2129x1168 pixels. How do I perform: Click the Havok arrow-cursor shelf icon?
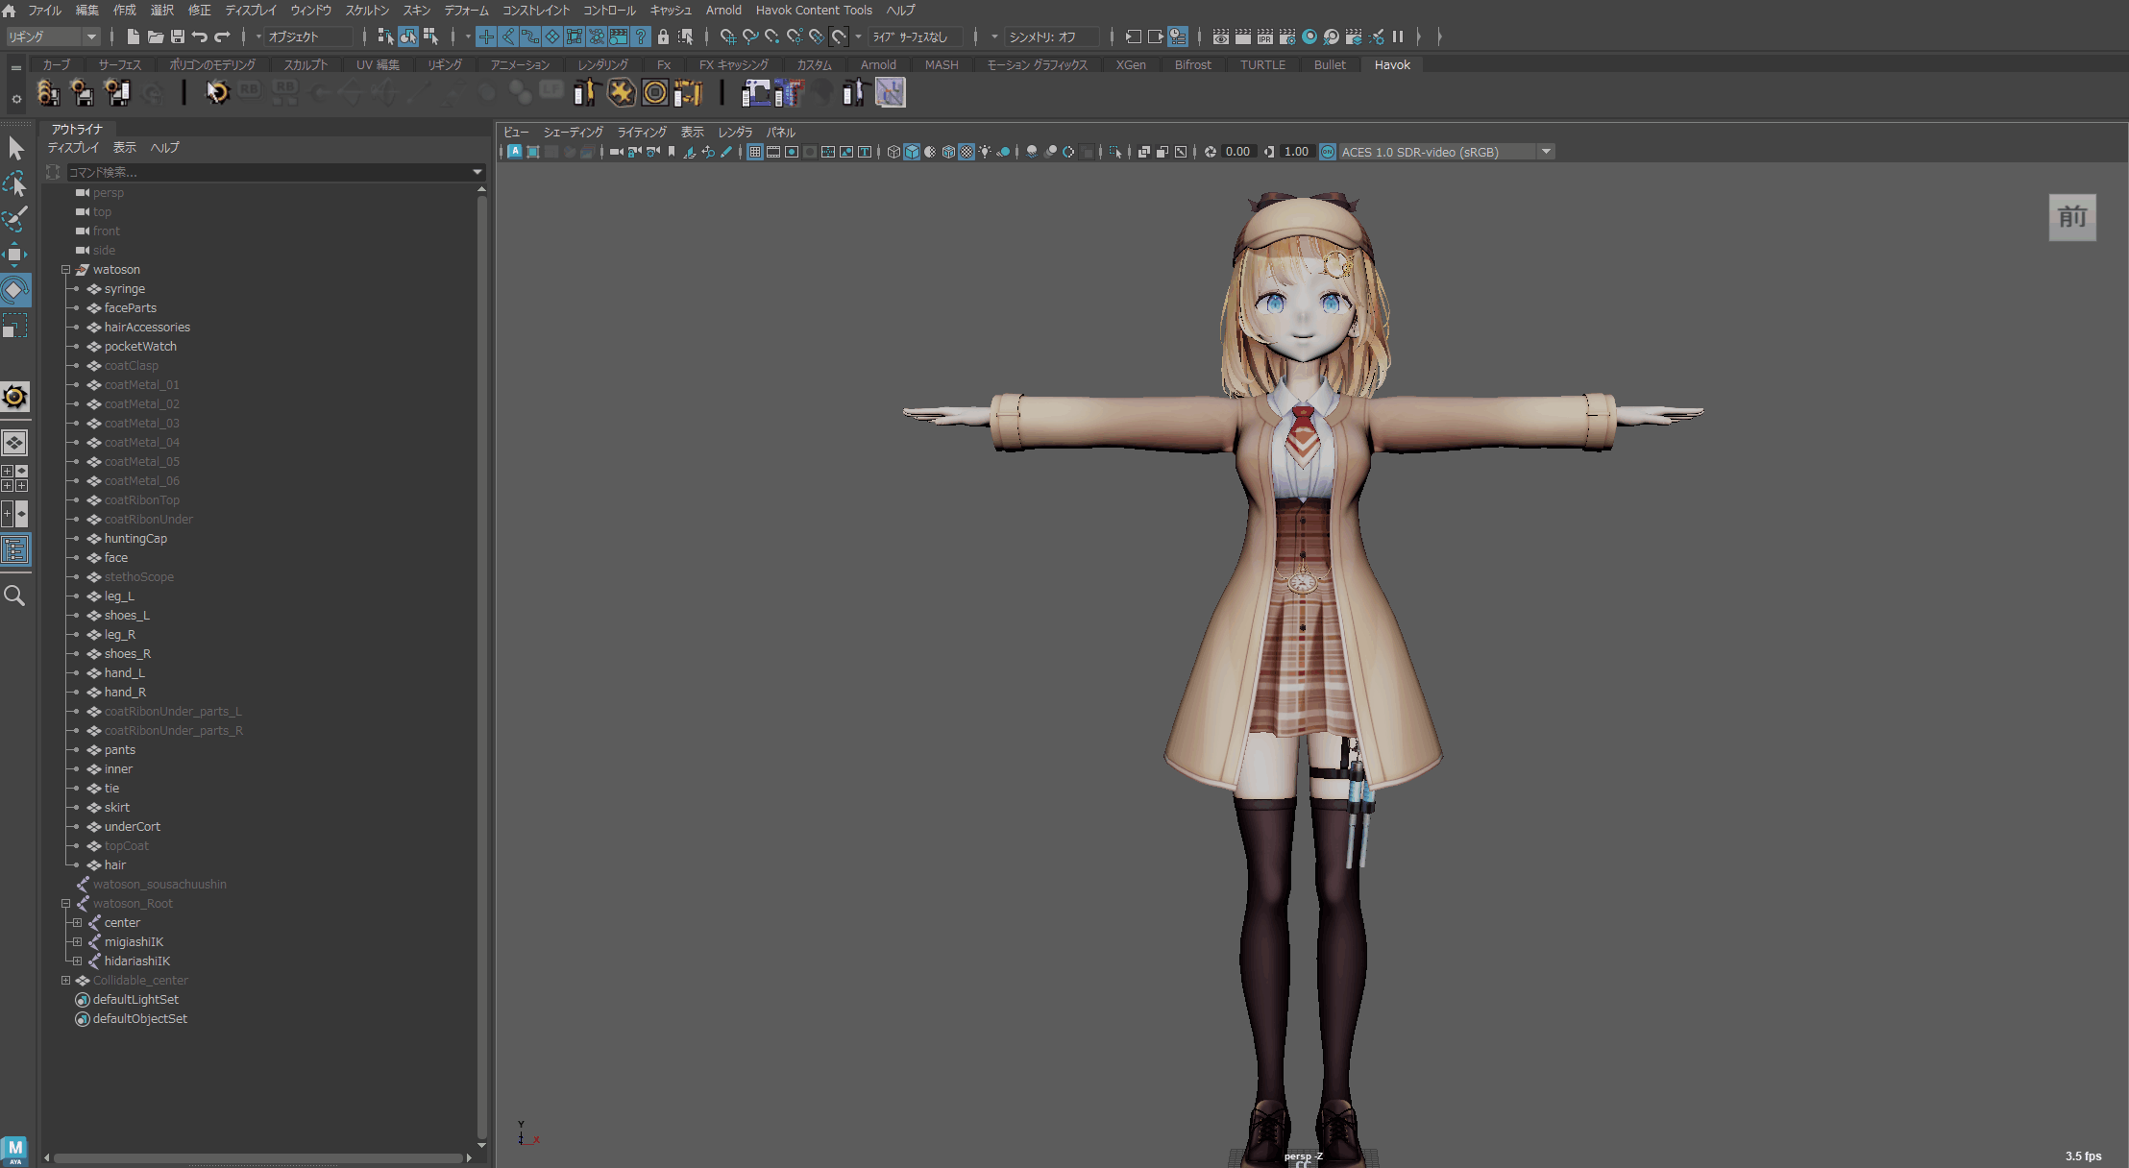tap(217, 93)
